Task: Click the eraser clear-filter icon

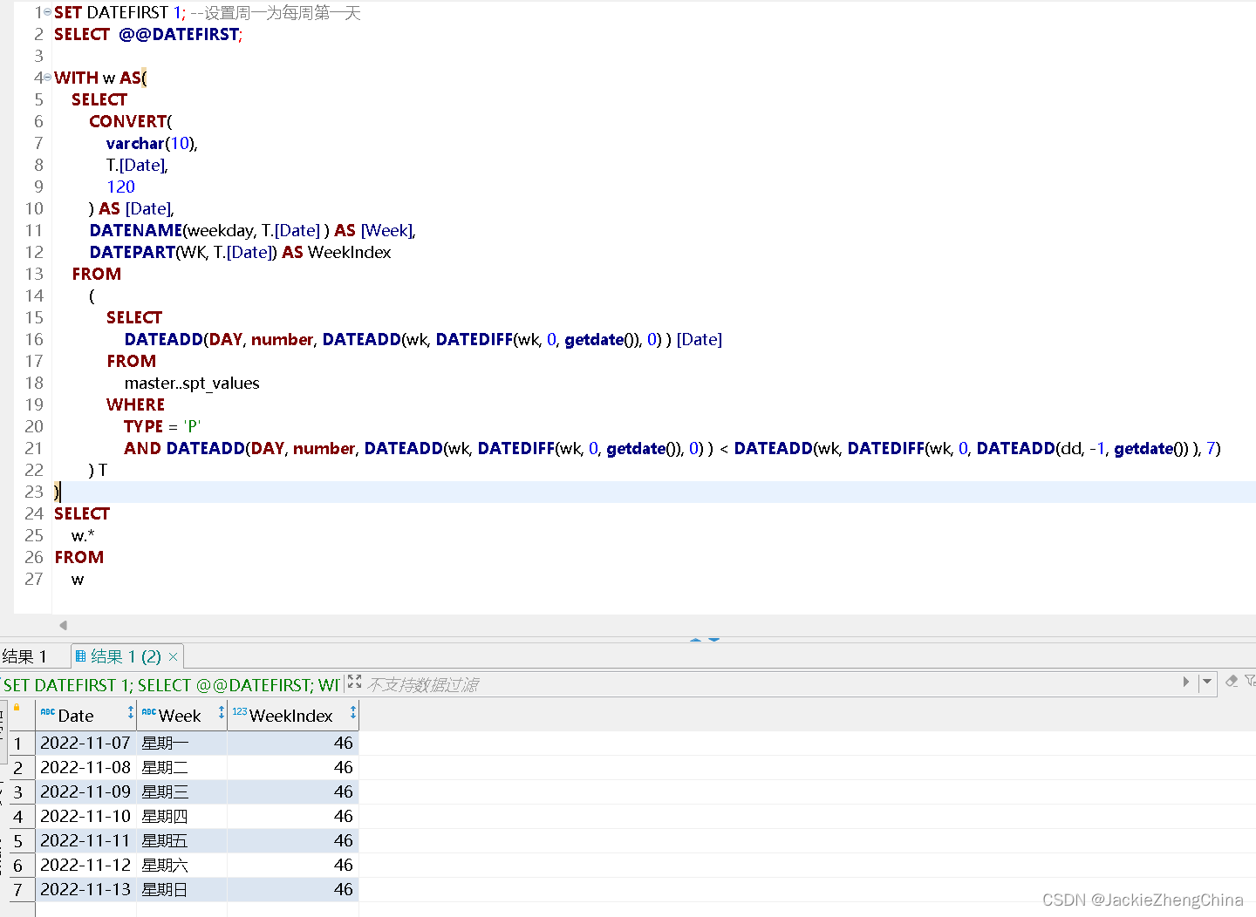Action: click(1232, 681)
